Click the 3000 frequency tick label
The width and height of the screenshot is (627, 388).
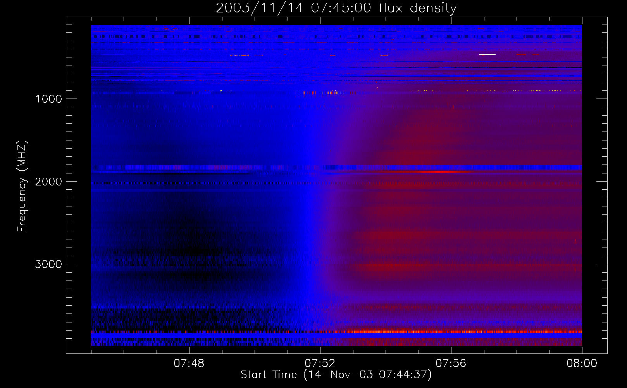click(x=48, y=264)
